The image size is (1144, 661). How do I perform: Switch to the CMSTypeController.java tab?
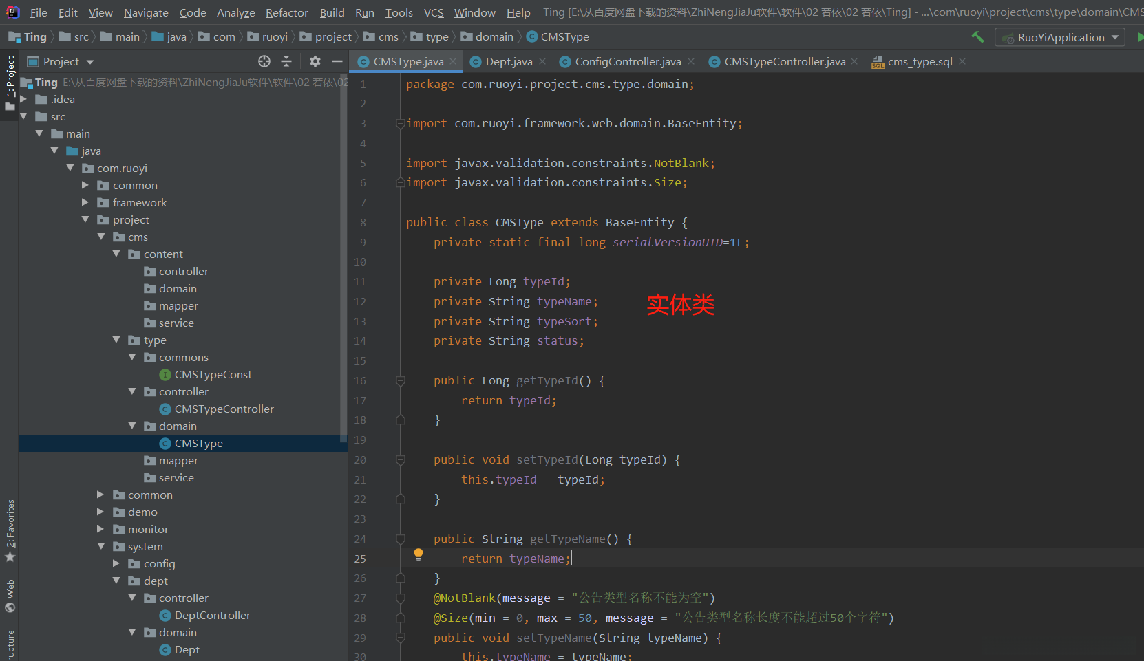tap(784, 62)
